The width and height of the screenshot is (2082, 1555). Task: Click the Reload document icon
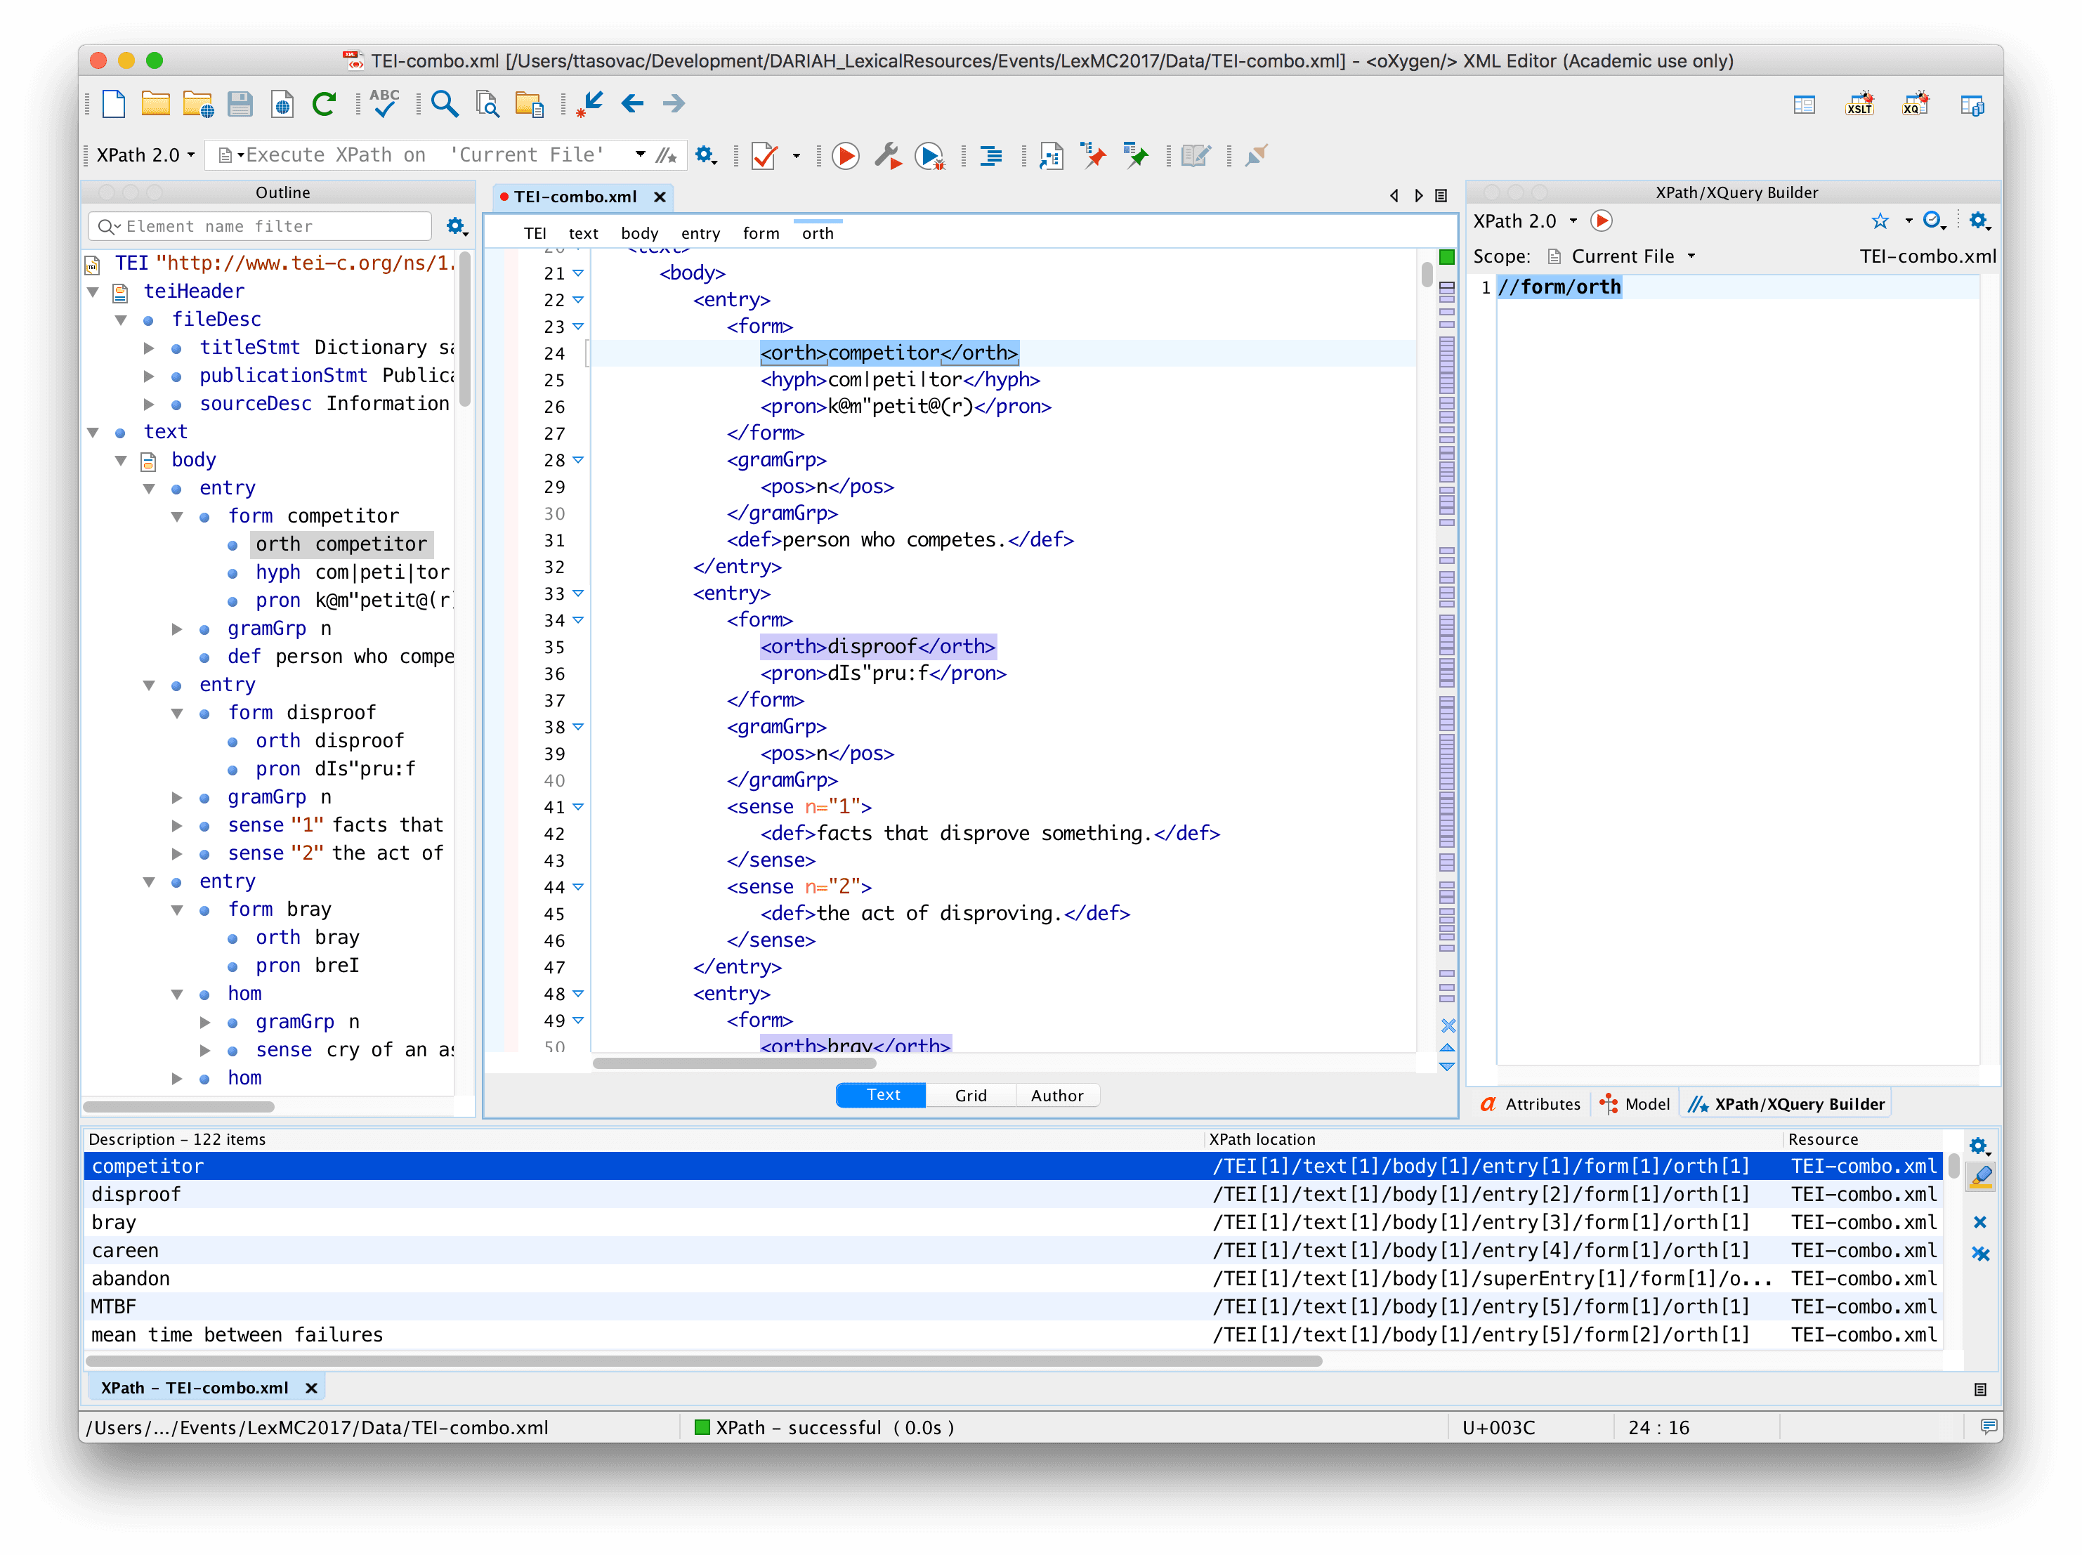tap(324, 103)
